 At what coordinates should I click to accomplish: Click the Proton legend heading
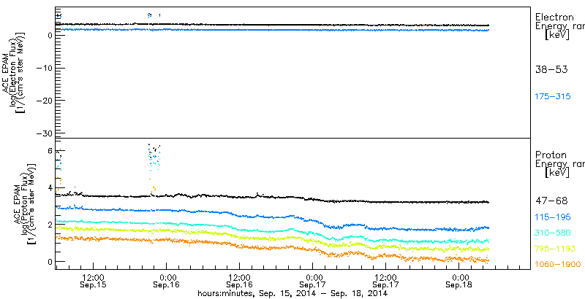pyautogui.click(x=551, y=155)
